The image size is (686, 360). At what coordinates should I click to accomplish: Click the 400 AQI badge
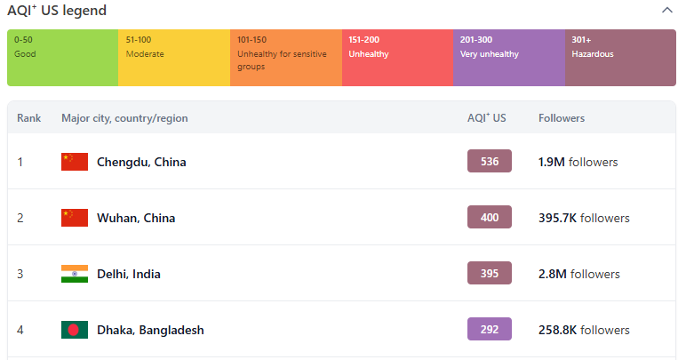(x=490, y=217)
